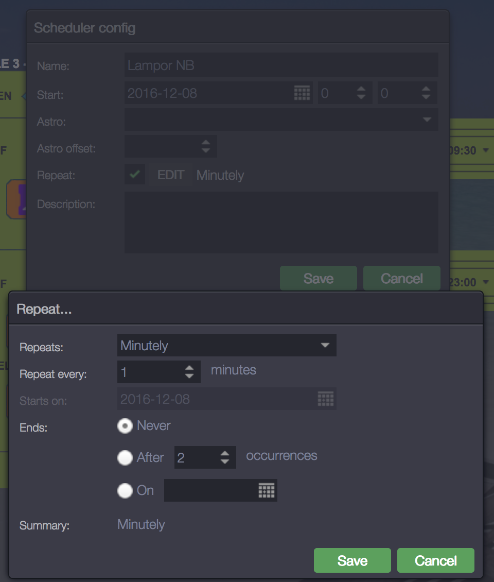
Task: Increase the After occurrences count
Action: pyautogui.click(x=225, y=453)
